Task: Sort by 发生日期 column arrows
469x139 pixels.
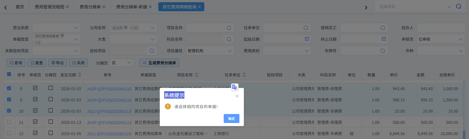Action: [x=80, y=75]
